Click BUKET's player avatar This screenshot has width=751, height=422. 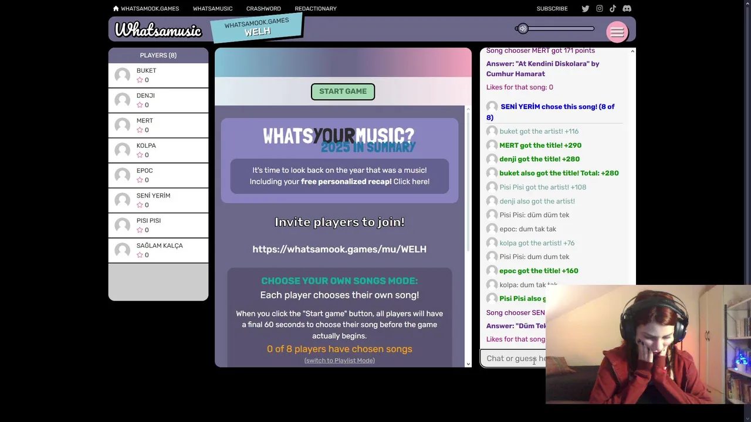(123, 75)
